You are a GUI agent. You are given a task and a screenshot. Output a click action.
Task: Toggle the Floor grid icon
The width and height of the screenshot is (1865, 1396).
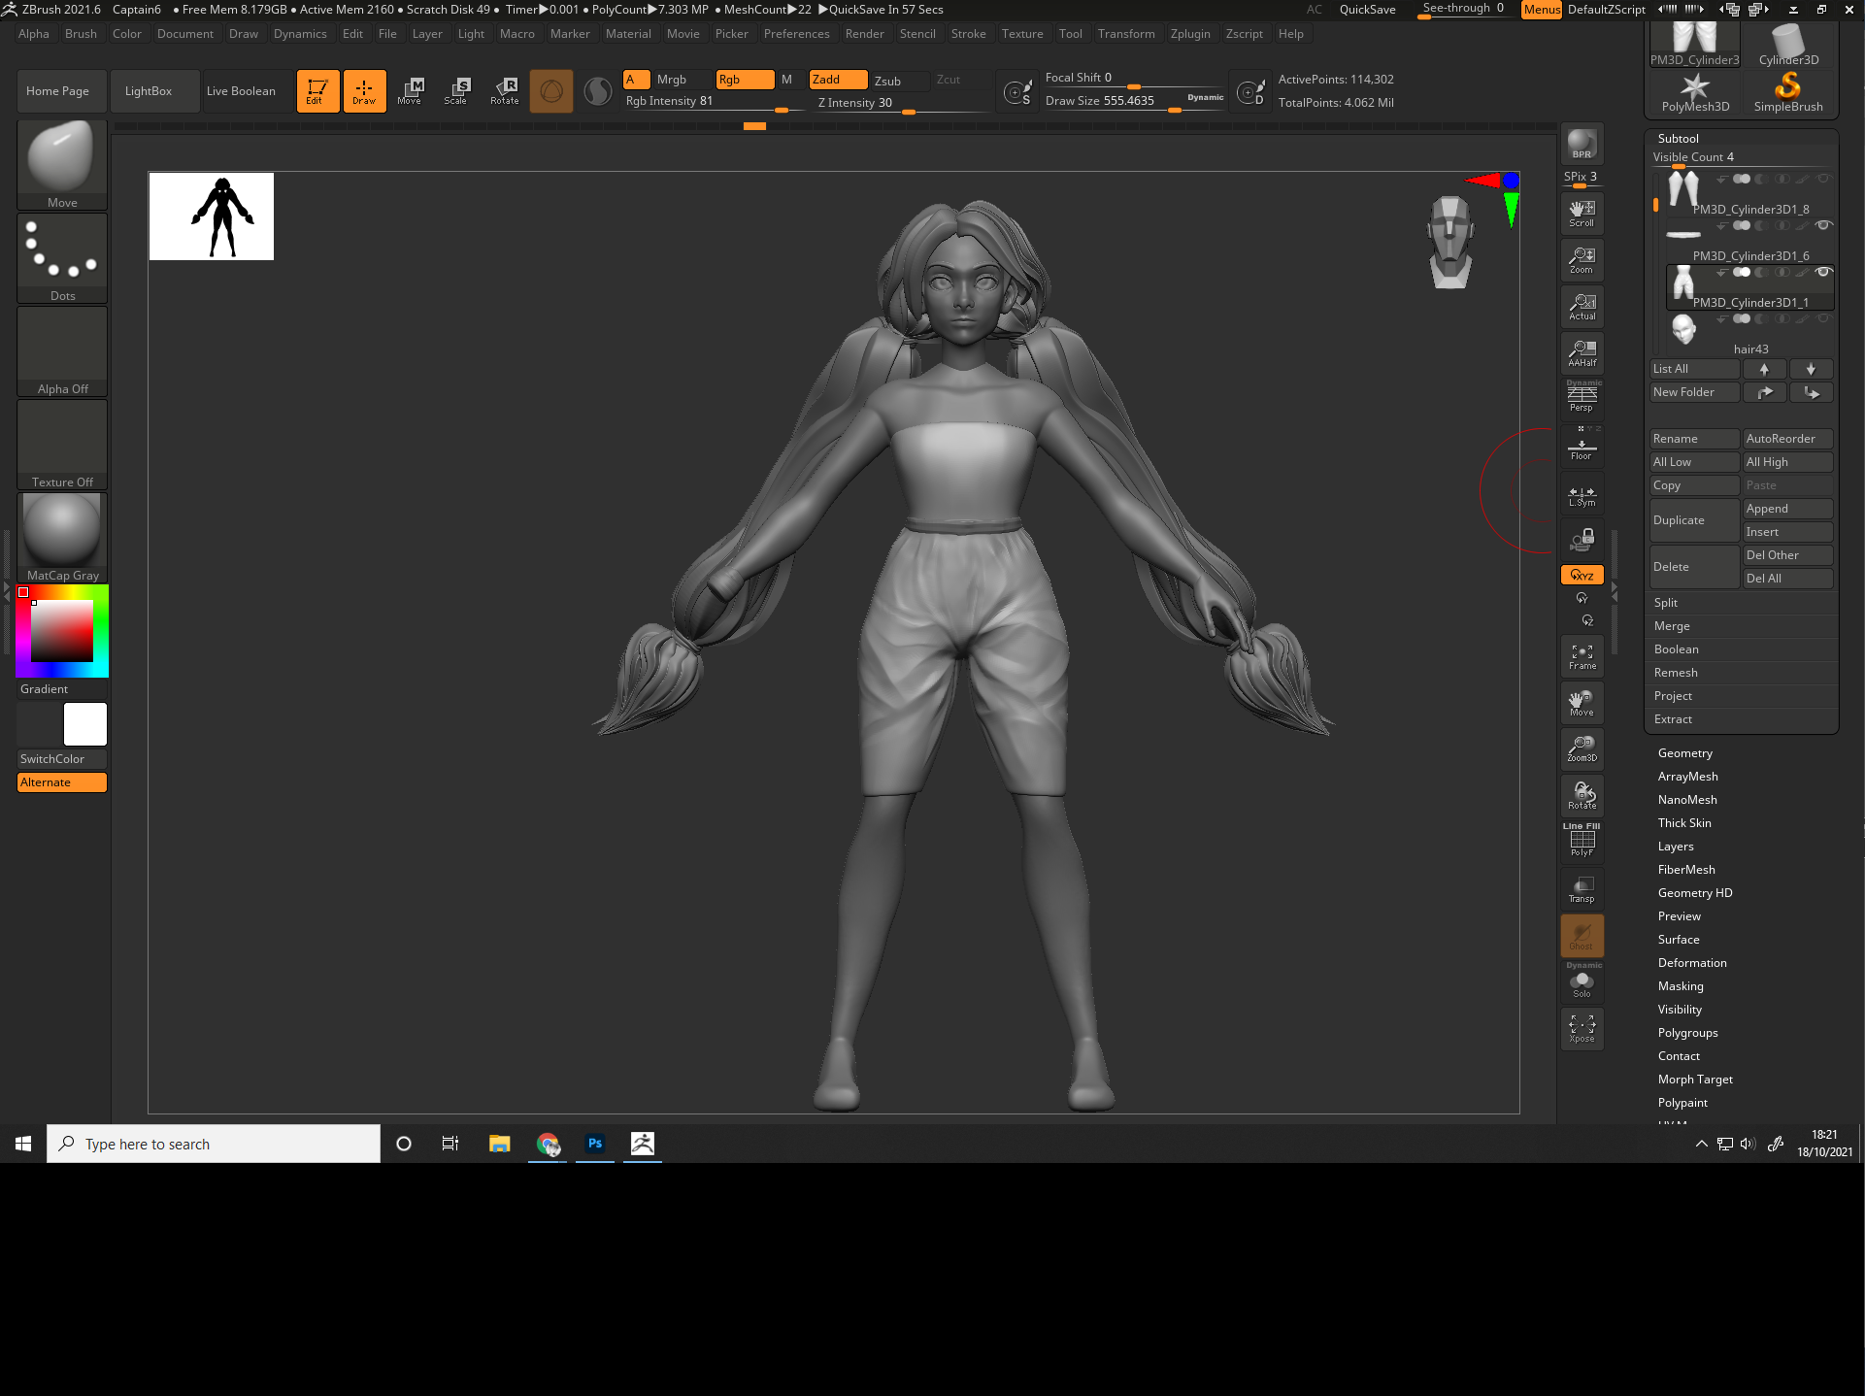[1582, 448]
